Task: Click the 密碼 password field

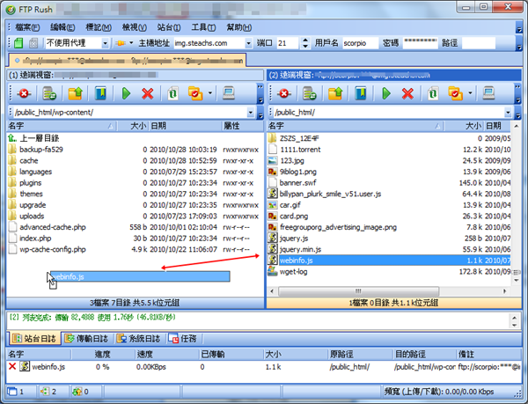Action: tap(421, 43)
